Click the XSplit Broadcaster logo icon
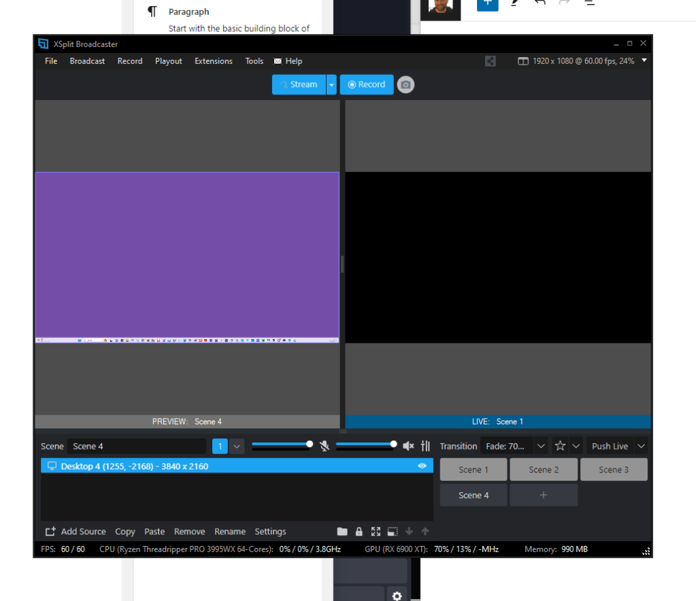The image size is (696, 601). (x=43, y=44)
